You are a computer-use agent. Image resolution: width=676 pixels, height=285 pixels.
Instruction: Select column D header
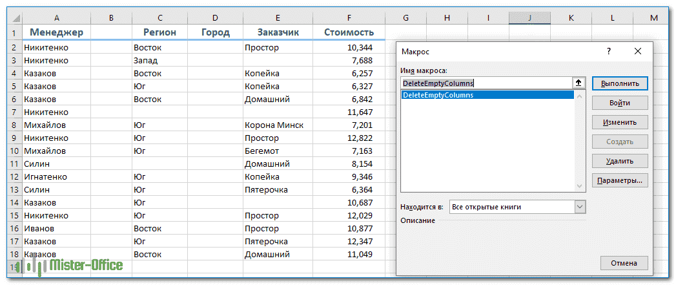[x=215, y=17]
